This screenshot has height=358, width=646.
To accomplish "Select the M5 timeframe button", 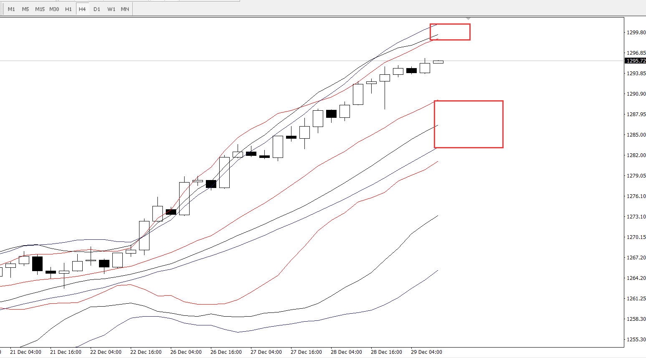I will 25,9.
